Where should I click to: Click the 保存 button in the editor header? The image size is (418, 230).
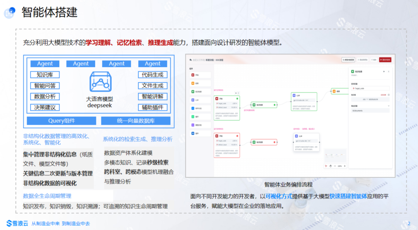(374, 60)
